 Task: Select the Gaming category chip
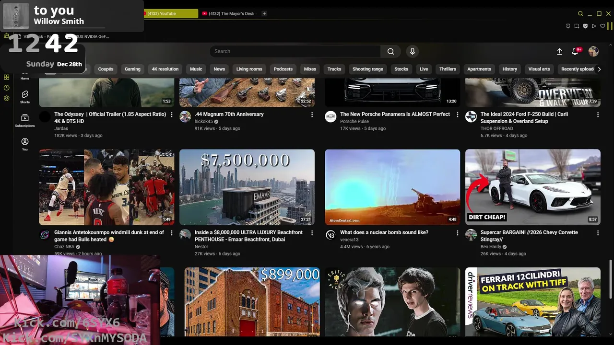pos(132,69)
